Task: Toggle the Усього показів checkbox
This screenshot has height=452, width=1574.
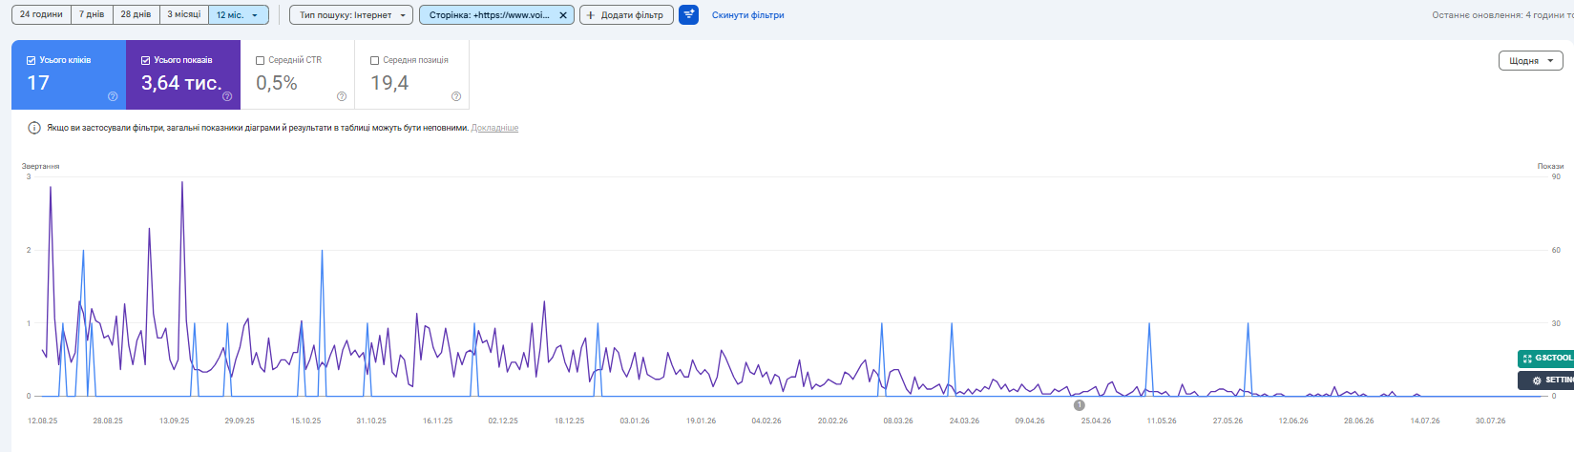Action: point(145,60)
